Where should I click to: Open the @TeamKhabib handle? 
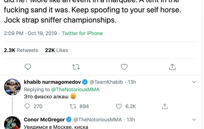tap(106, 82)
